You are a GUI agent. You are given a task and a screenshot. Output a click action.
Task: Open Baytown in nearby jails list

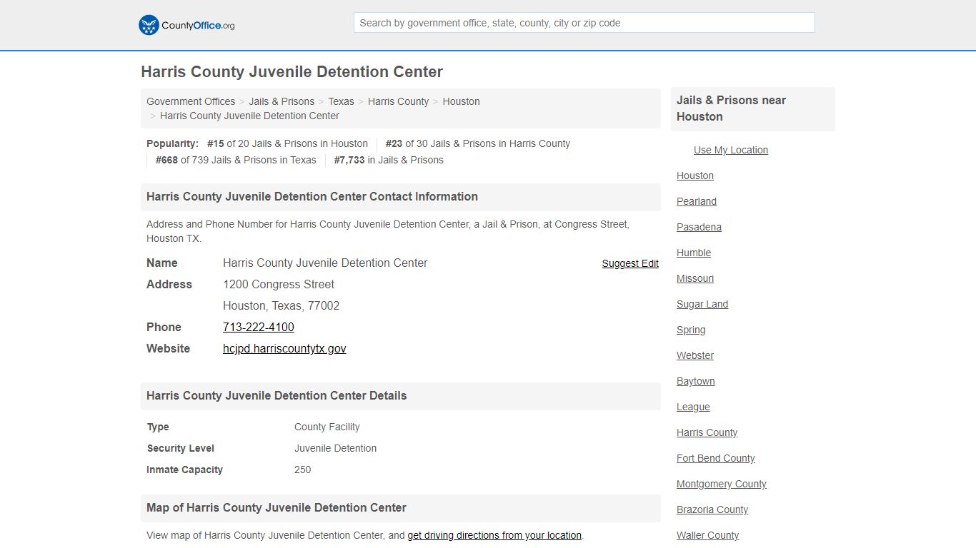pos(696,381)
